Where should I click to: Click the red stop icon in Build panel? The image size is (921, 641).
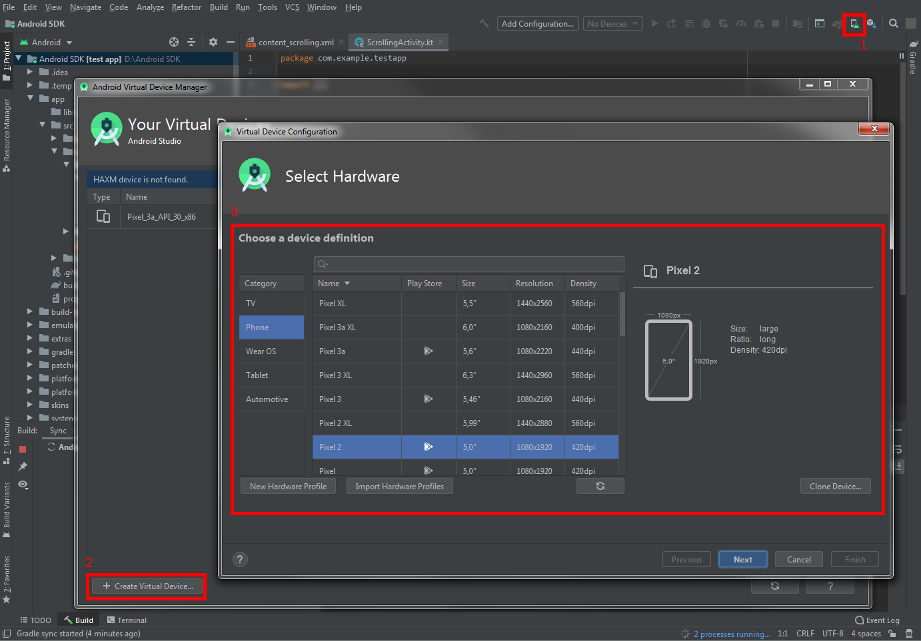23,449
